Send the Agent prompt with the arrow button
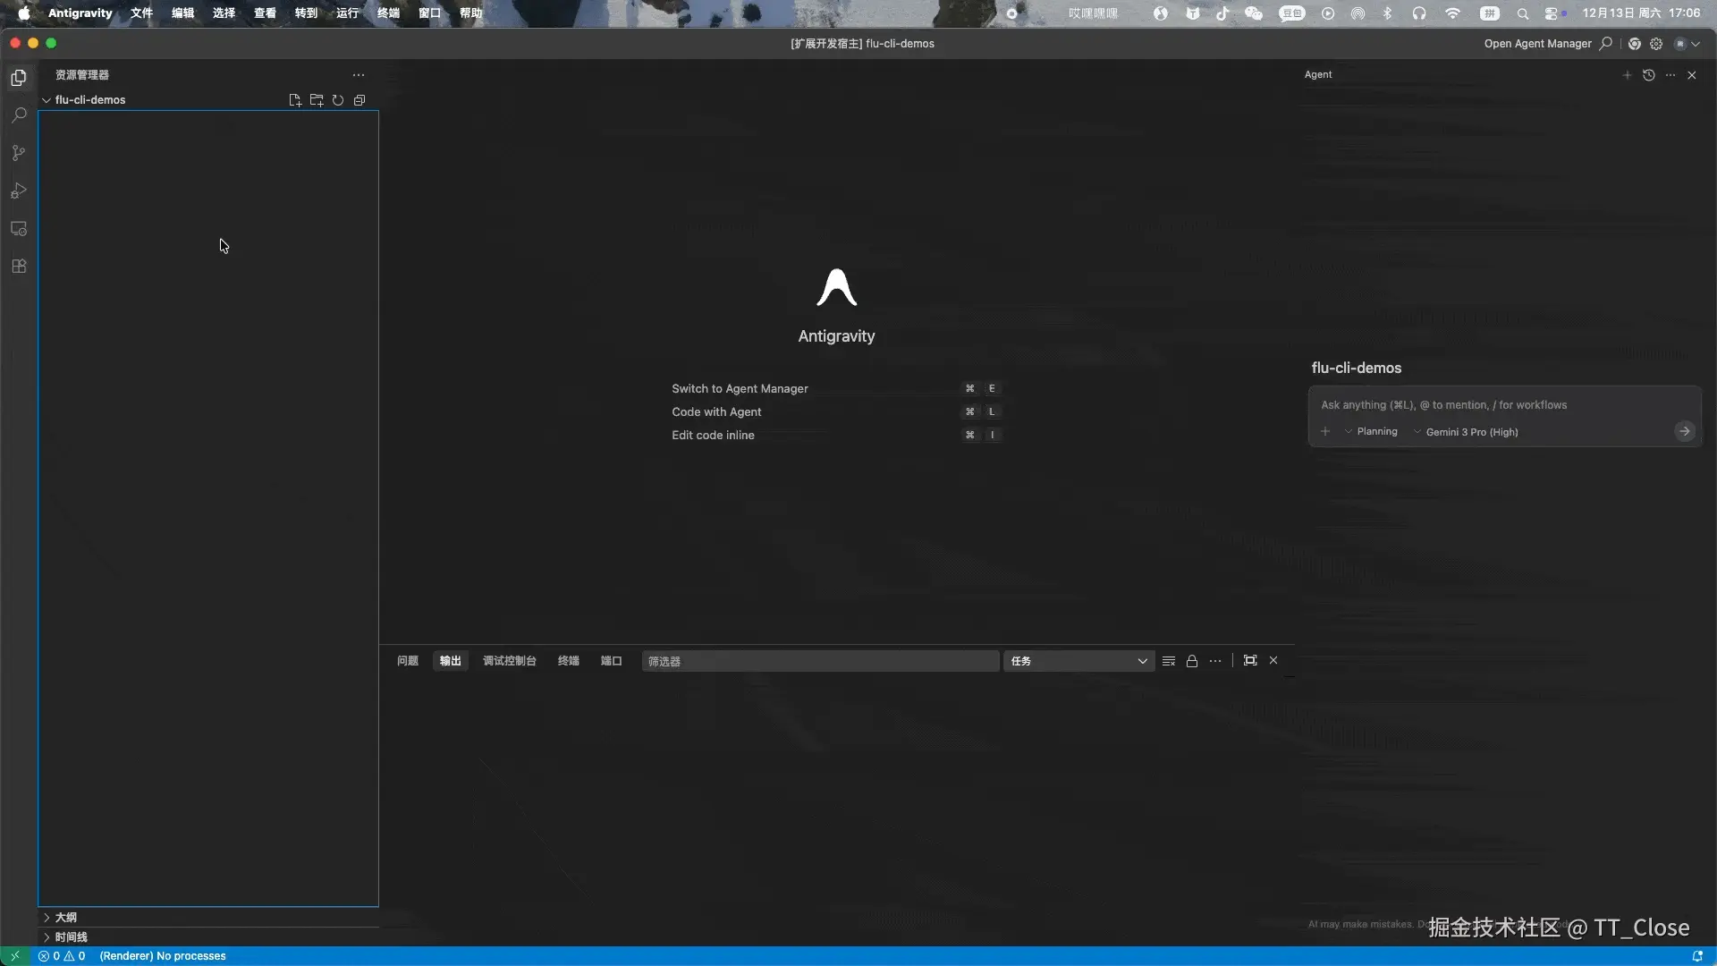The width and height of the screenshot is (1717, 966). point(1685,431)
